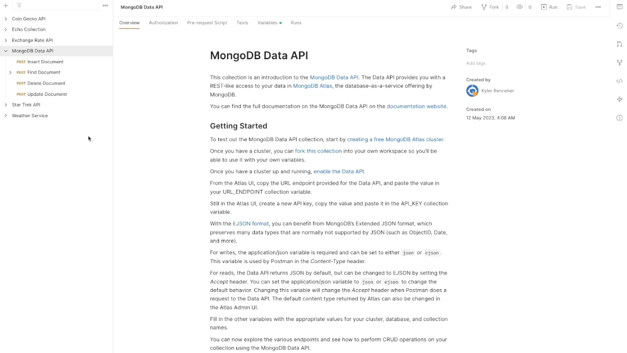Click the creation date 12 May 2023
The height and width of the screenshot is (353, 627).
tap(491, 118)
